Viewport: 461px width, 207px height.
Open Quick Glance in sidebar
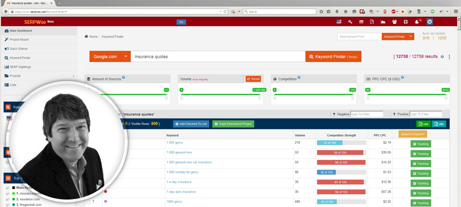(39, 49)
